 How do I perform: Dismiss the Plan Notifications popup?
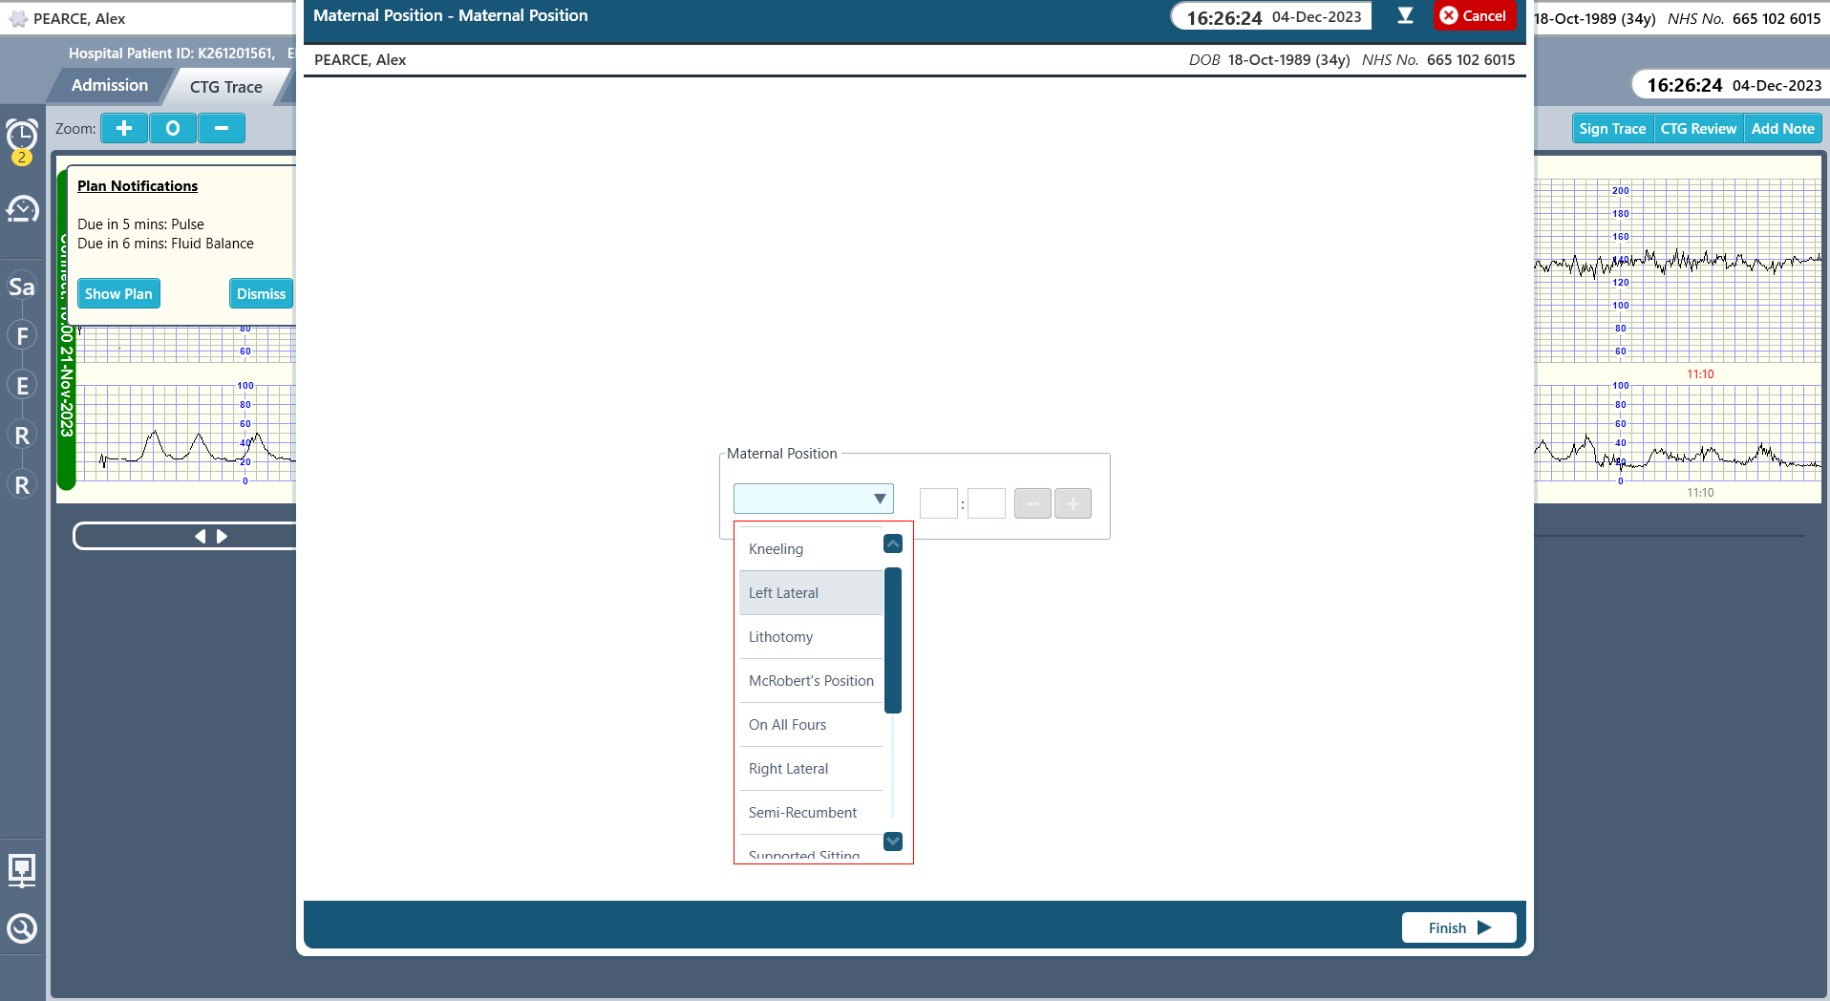pyautogui.click(x=261, y=294)
